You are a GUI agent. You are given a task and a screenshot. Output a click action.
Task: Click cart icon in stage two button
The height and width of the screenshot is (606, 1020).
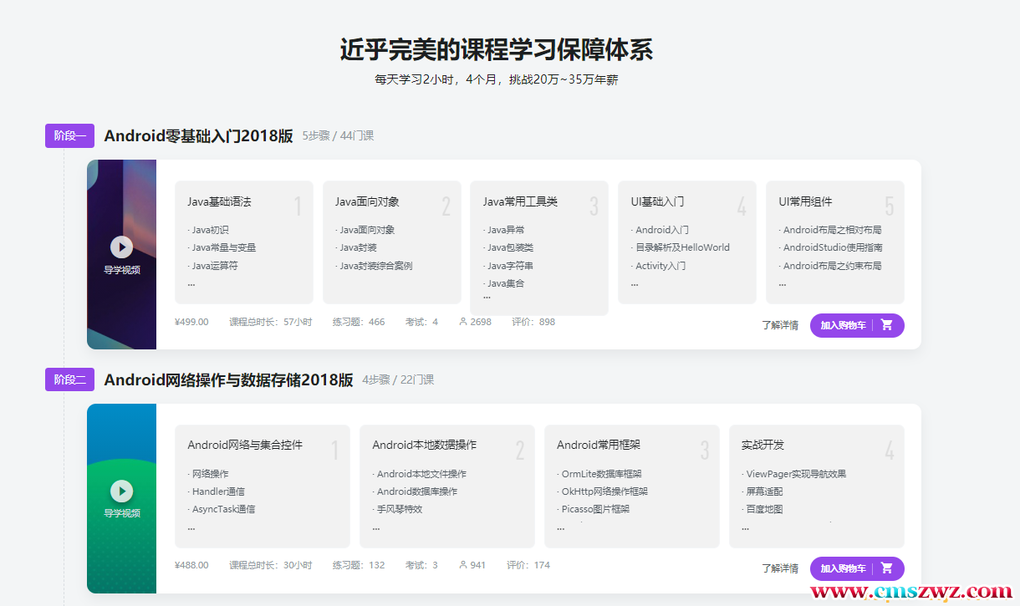pos(887,568)
